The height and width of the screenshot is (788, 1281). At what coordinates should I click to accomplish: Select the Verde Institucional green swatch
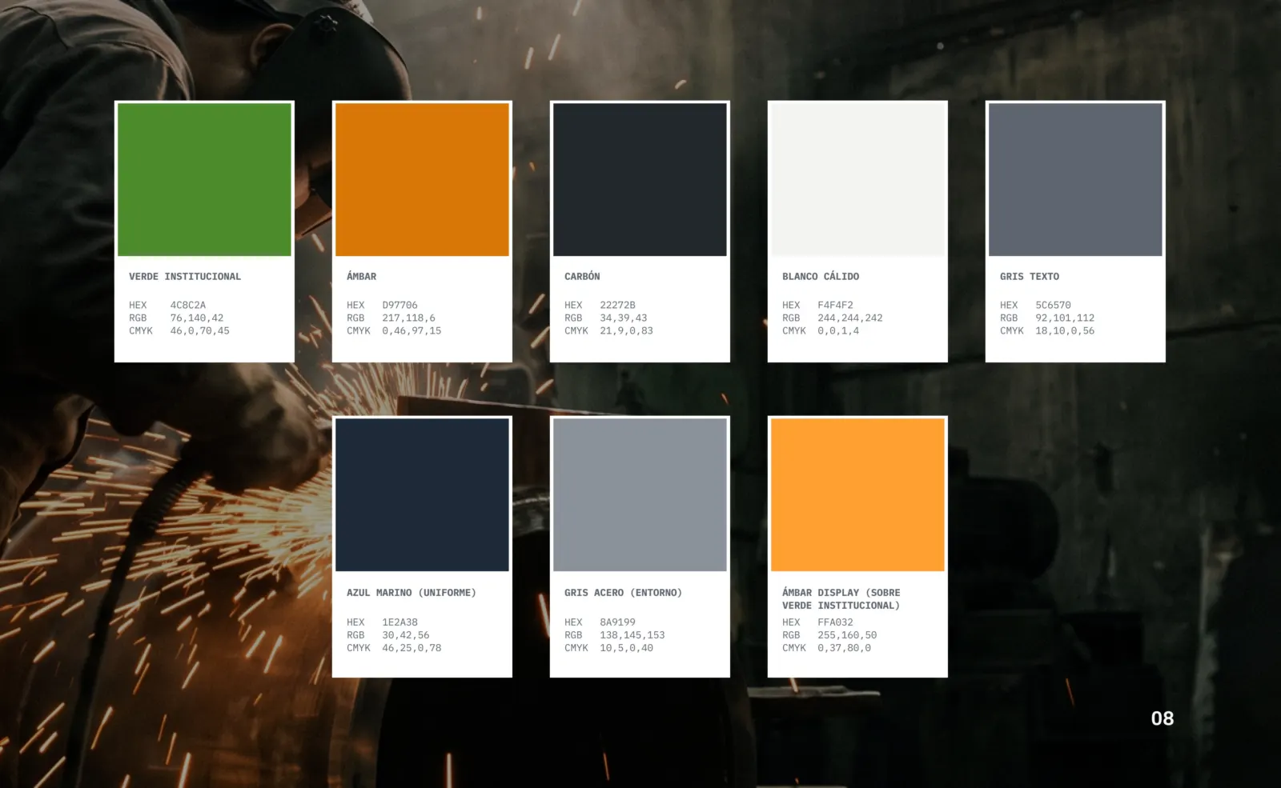tap(204, 180)
